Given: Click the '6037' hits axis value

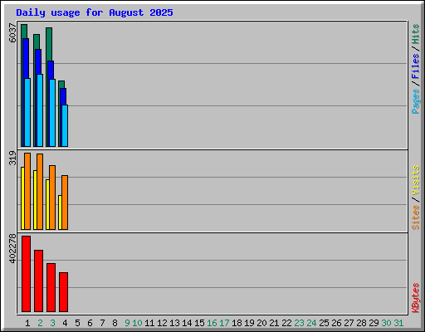Looking at the screenshot, I should (x=12, y=33).
